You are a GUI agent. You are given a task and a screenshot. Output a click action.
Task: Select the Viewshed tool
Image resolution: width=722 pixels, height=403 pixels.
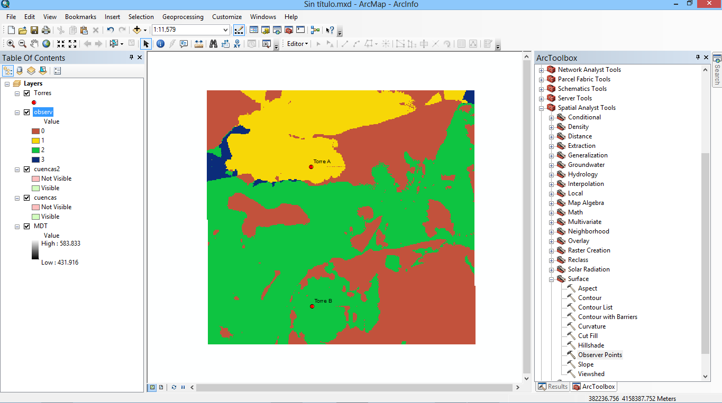pos(591,374)
